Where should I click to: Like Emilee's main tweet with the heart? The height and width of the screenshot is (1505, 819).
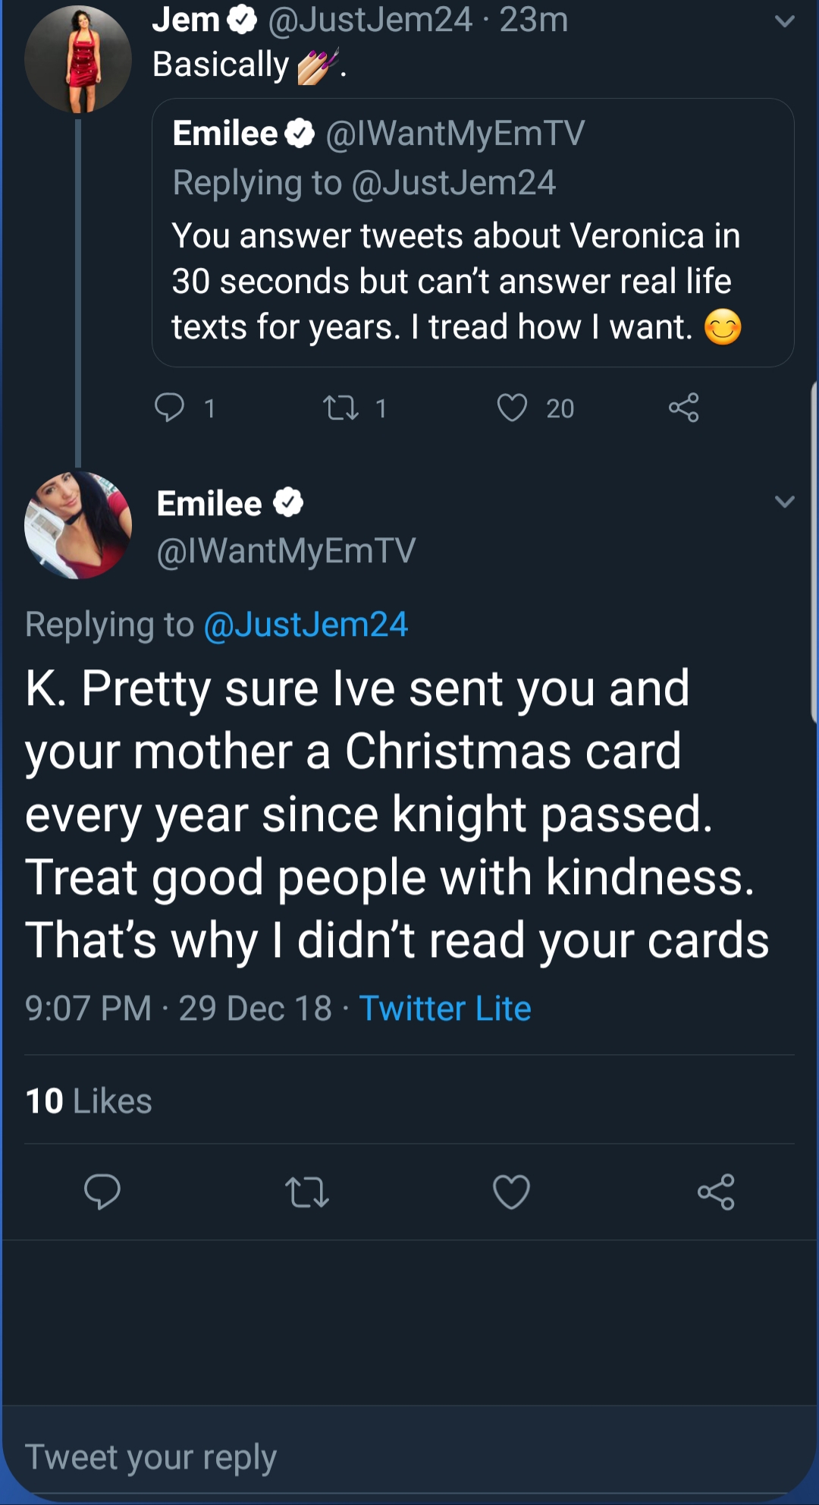click(512, 1192)
